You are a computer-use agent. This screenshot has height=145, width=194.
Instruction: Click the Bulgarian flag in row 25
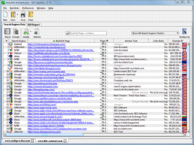(x=184, y=117)
